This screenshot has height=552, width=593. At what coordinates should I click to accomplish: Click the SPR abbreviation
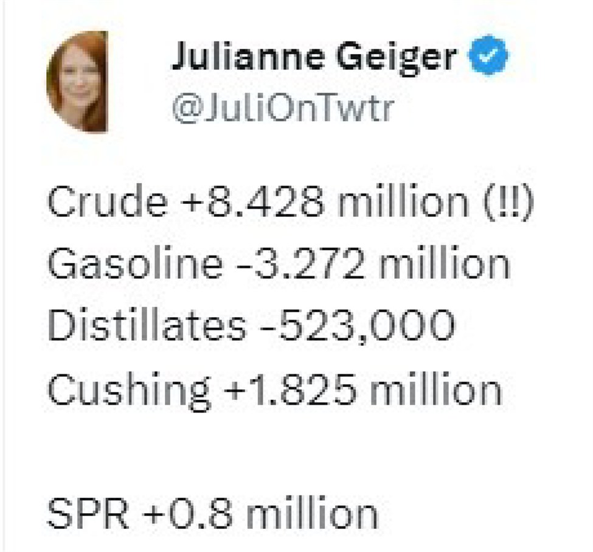(x=88, y=512)
